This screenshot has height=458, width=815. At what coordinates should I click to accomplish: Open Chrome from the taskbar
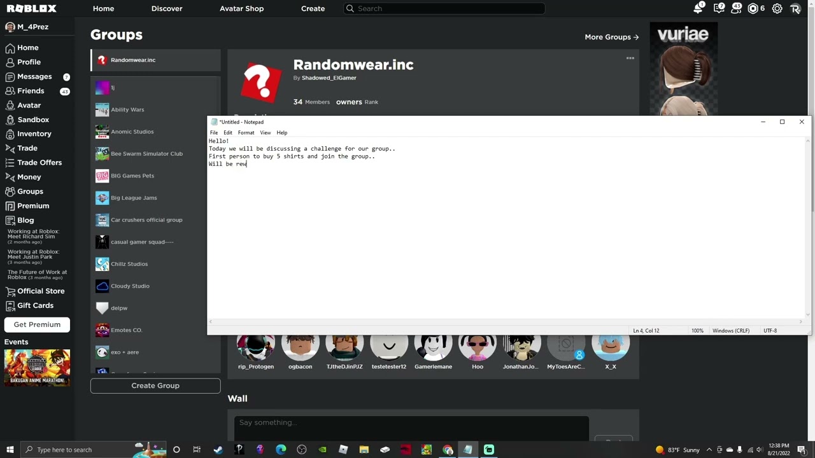coord(448,450)
